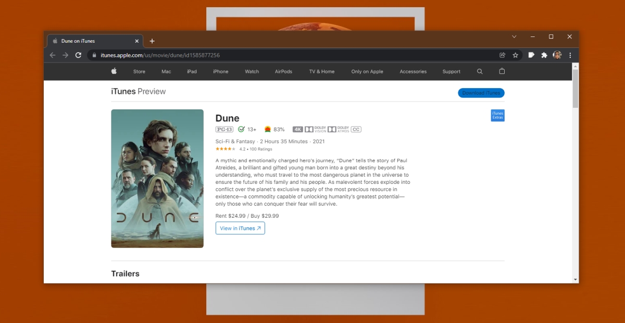This screenshot has height=323, width=625.
Task: Open a new browser tab
Action: point(152,41)
